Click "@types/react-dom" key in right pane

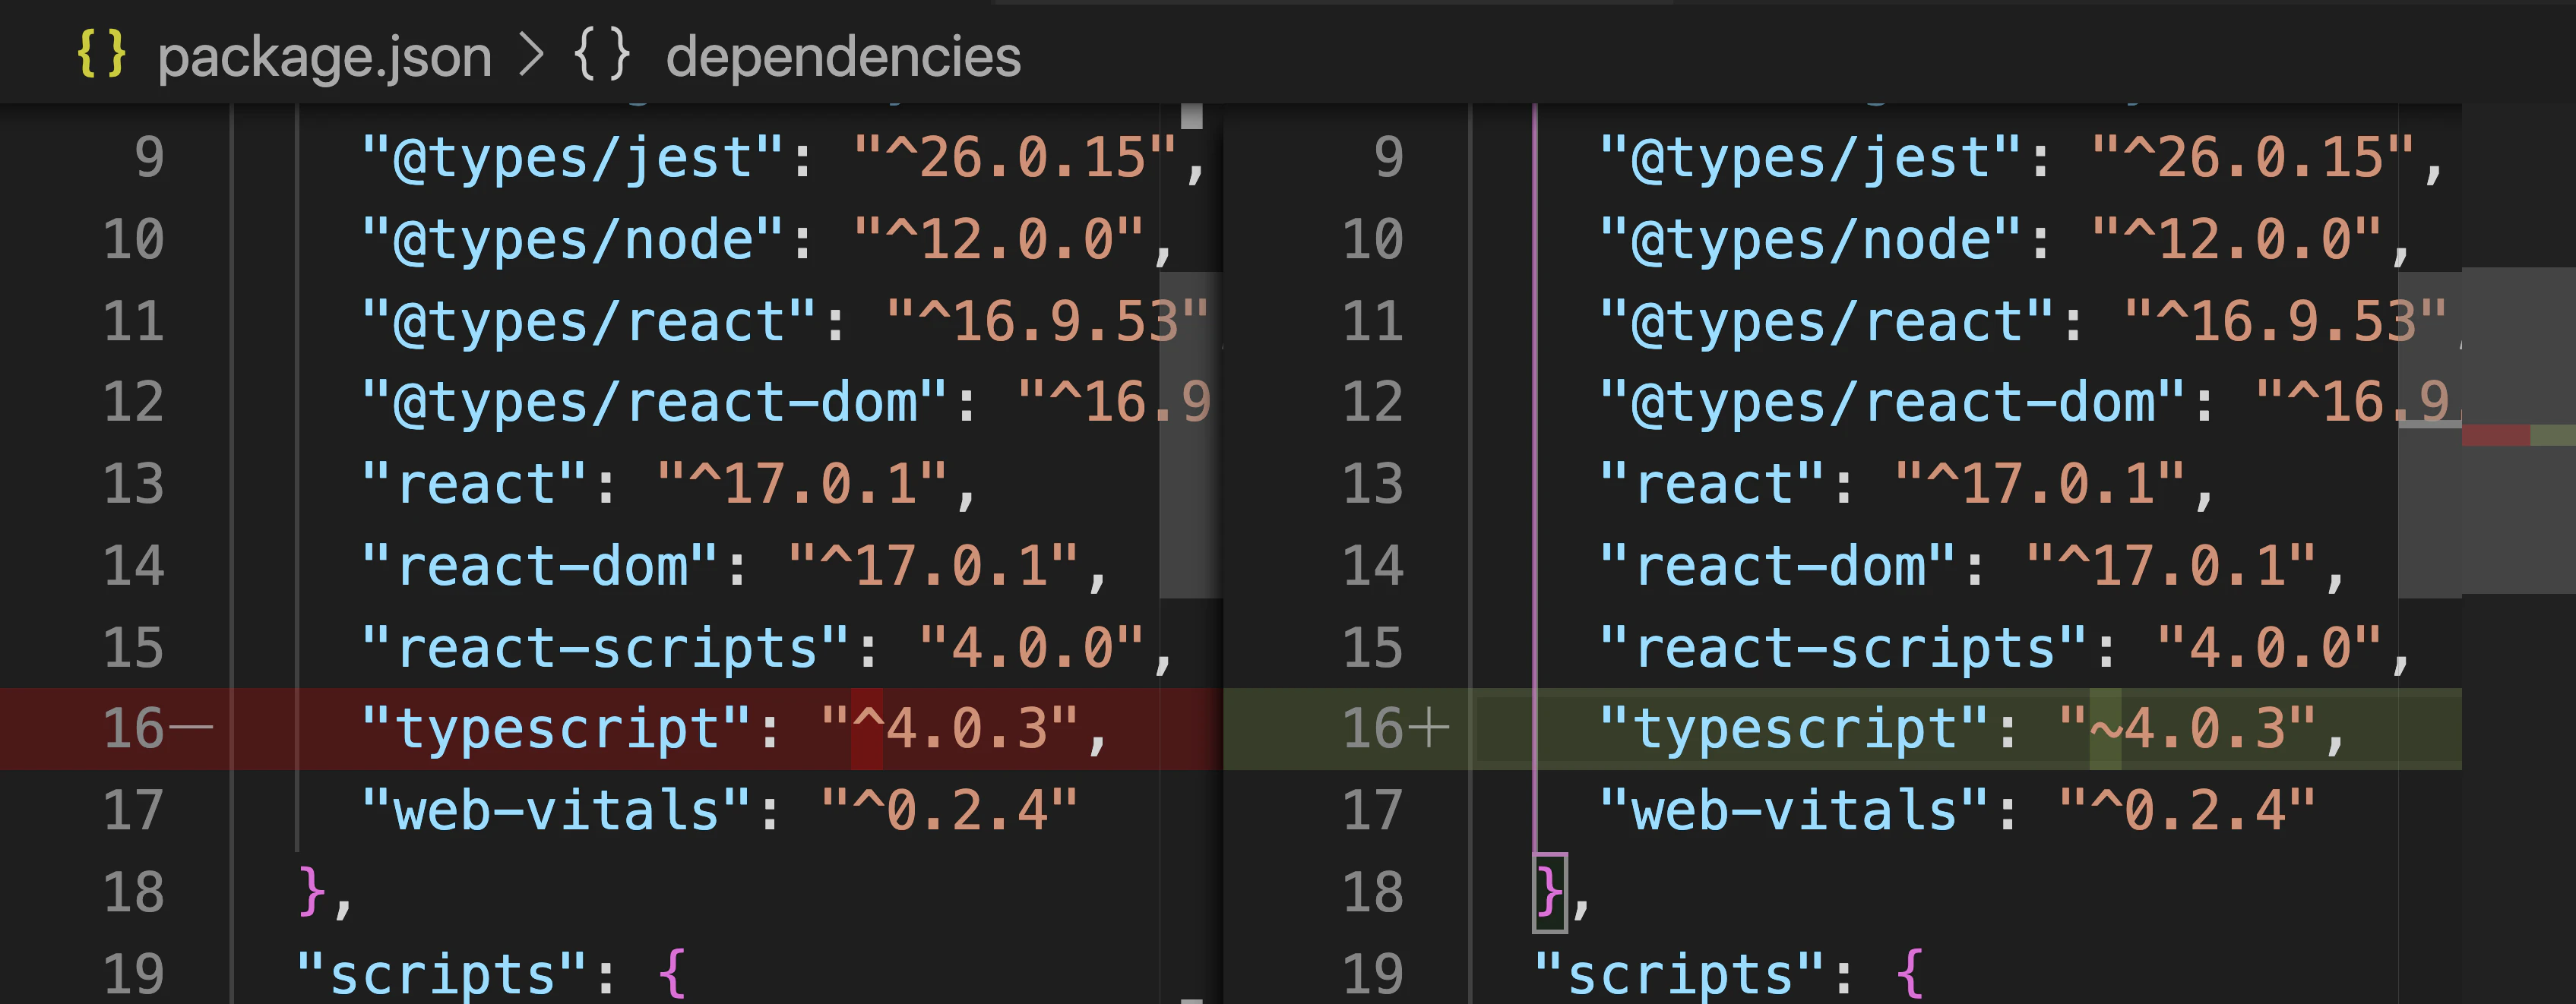pos(1893,403)
